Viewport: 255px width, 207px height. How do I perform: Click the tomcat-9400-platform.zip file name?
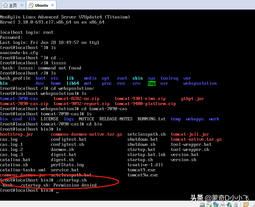coord(145,104)
